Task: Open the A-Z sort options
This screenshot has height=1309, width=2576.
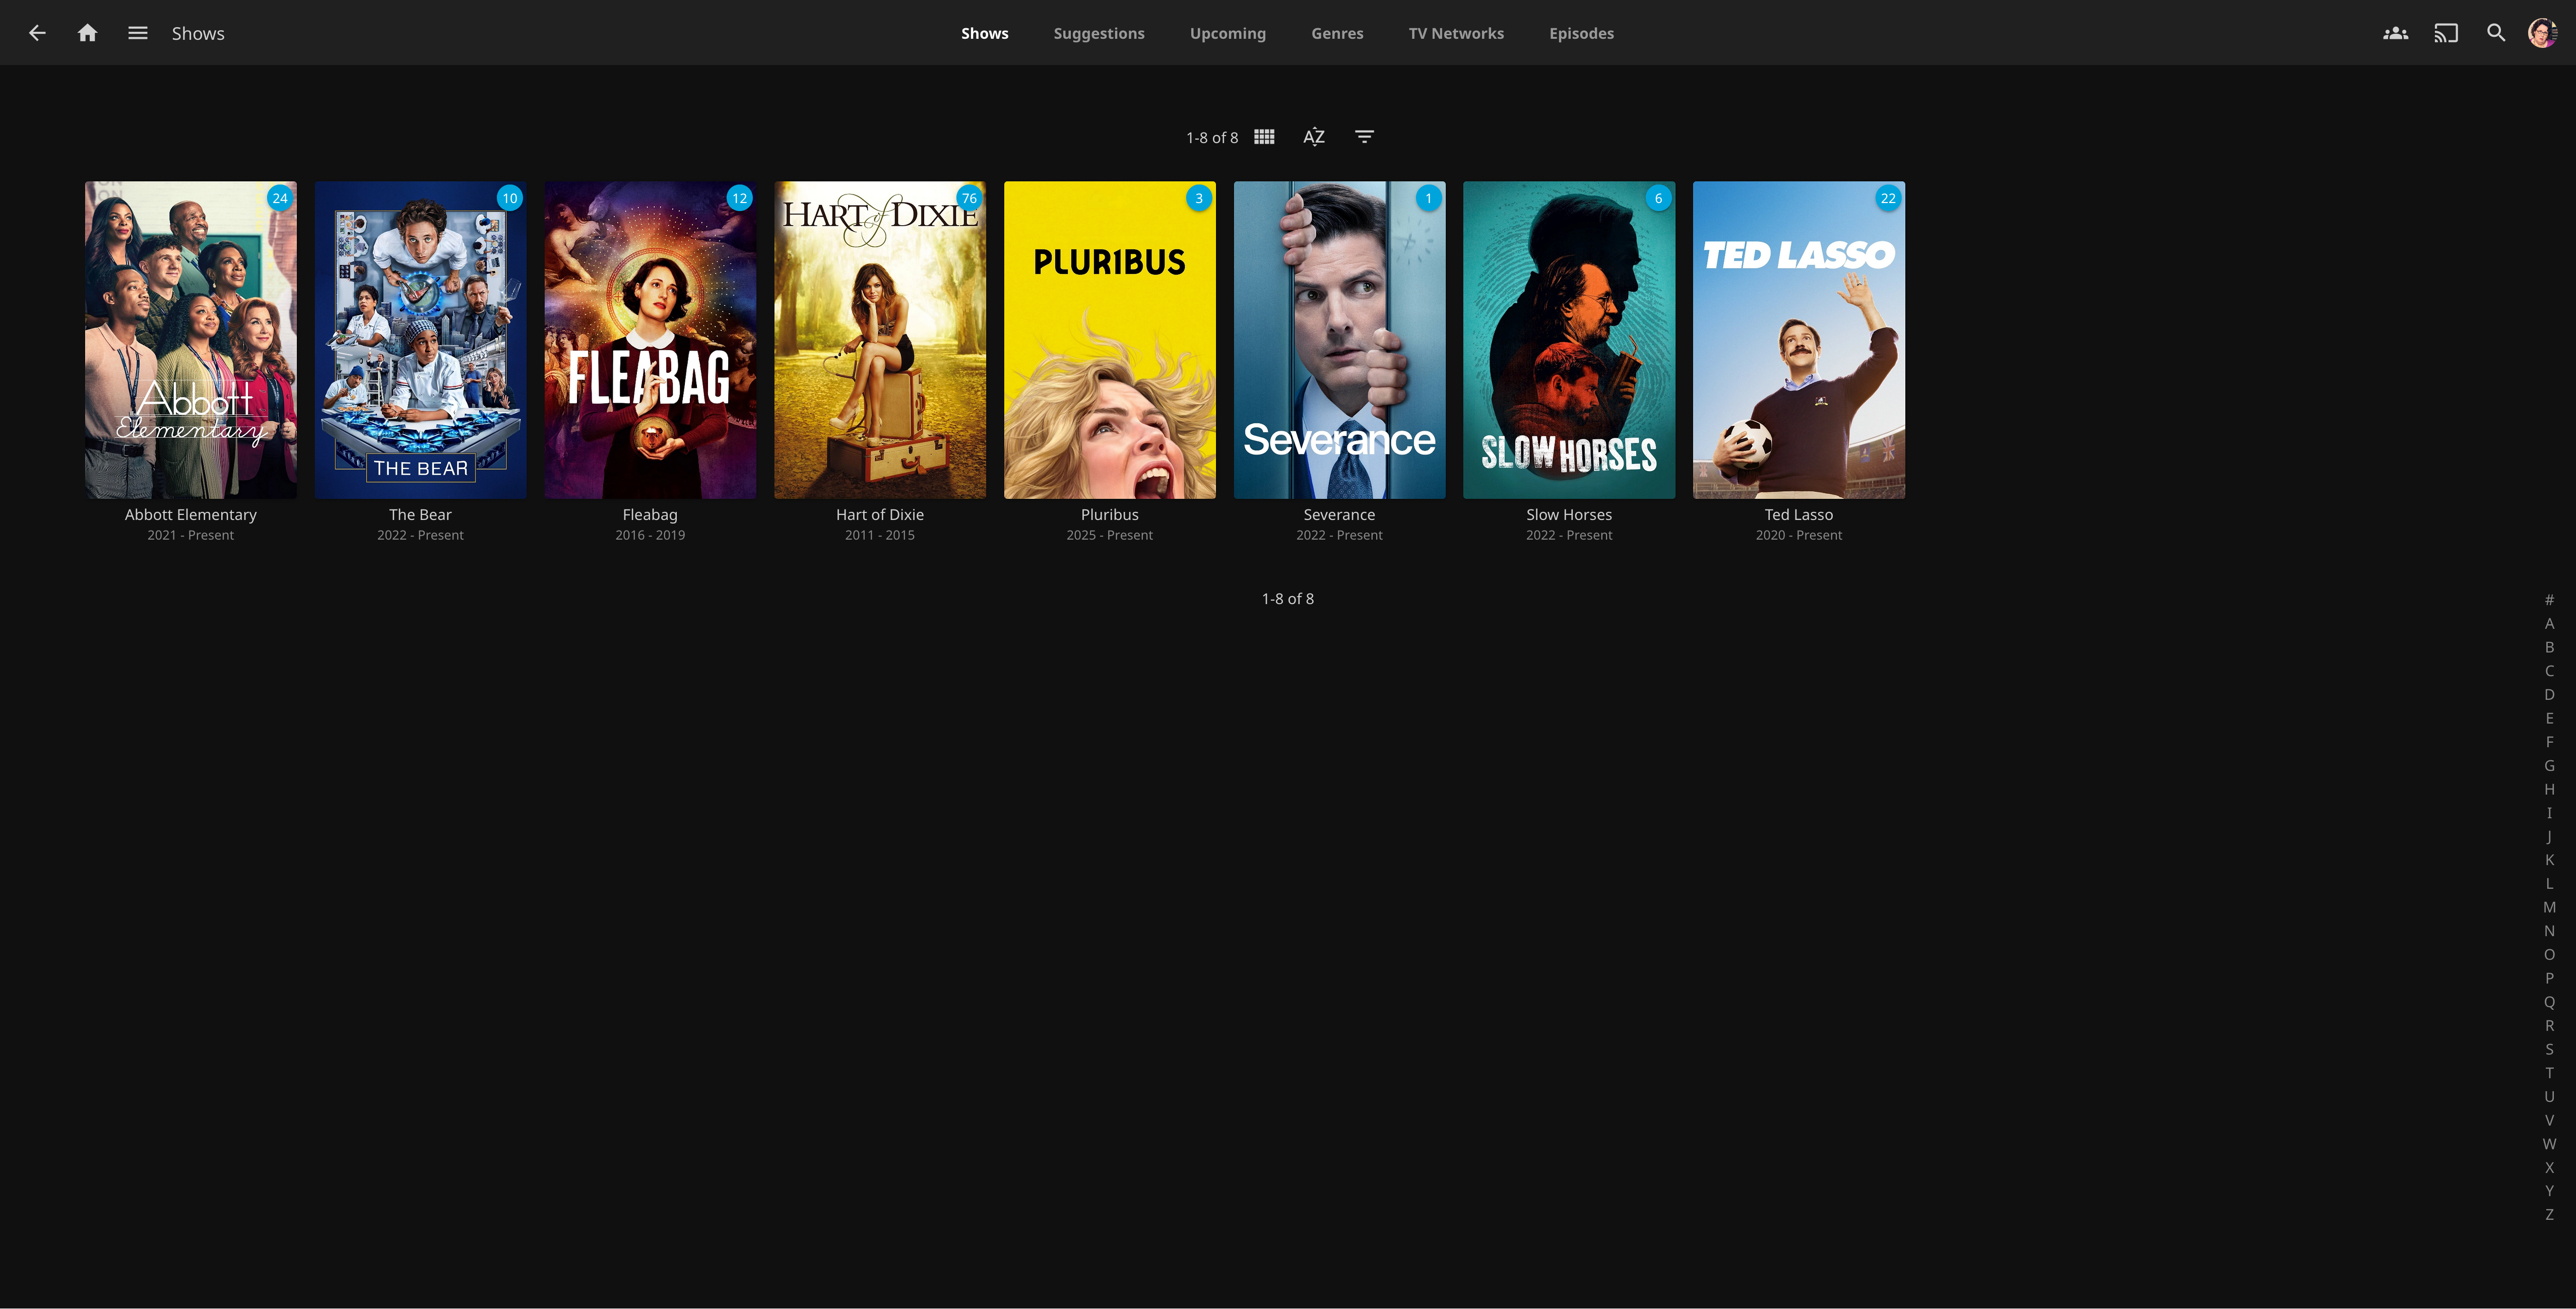Action: 1314,137
